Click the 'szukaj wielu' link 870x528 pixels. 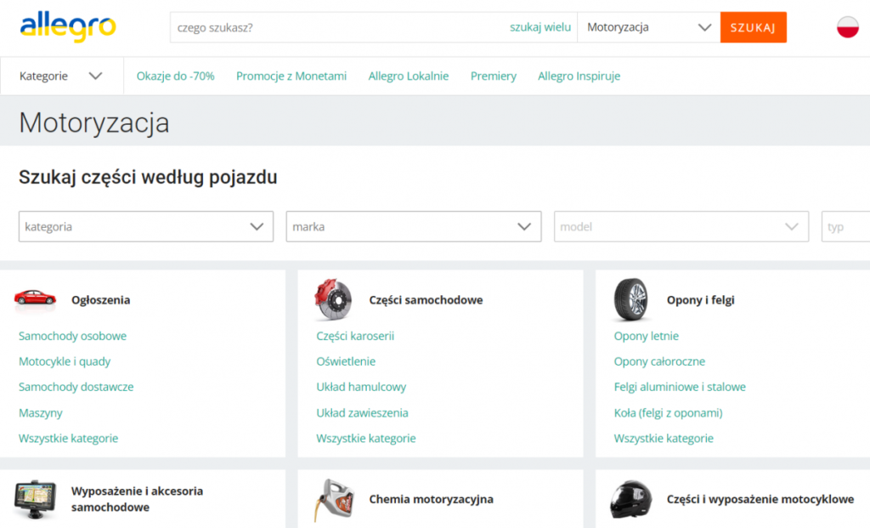click(540, 27)
